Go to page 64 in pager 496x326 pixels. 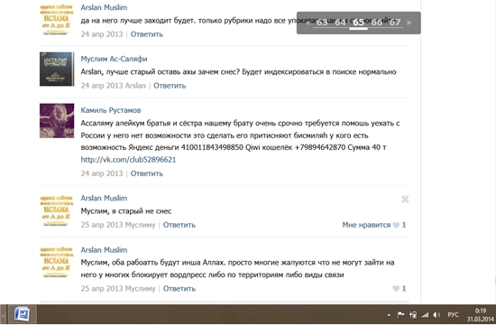point(340,23)
